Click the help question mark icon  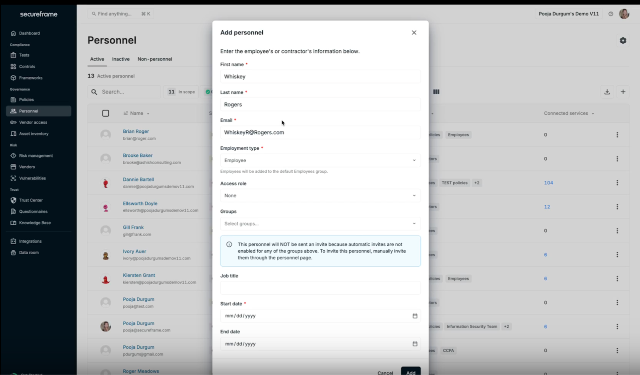click(x=611, y=14)
